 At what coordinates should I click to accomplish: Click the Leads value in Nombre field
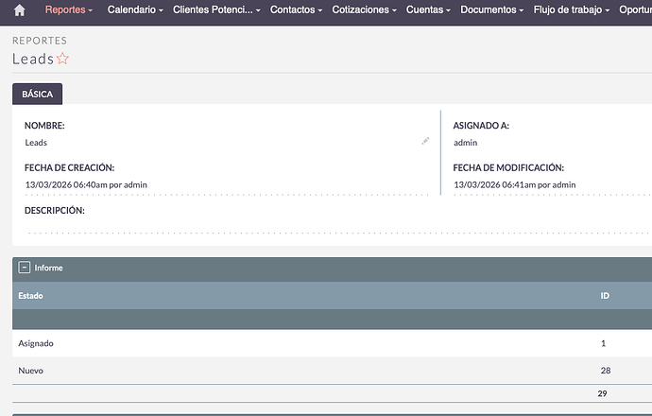tap(36, 143)
